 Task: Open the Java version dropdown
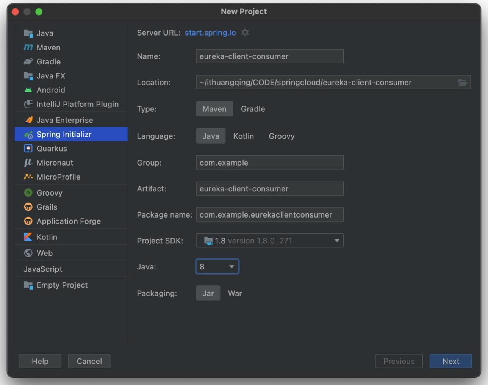click(217, 267)
